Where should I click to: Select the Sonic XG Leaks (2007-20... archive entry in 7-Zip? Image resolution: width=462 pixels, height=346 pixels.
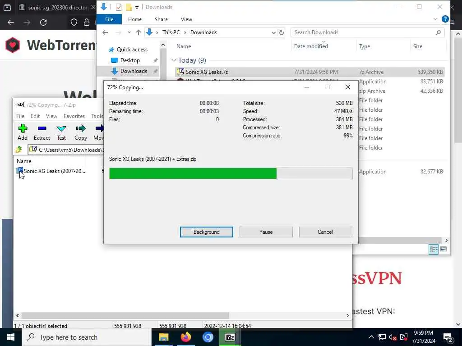pyautogui.click(x=51, y=171)
